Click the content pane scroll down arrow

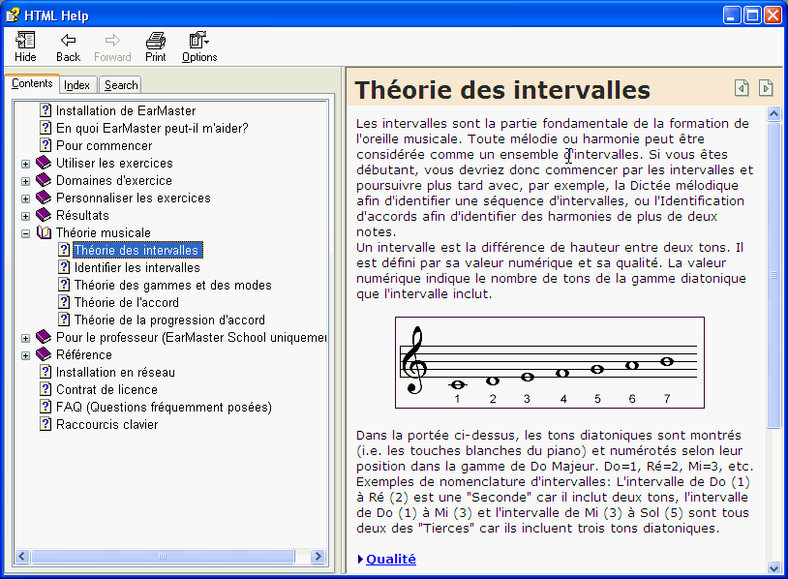[773, 567]
